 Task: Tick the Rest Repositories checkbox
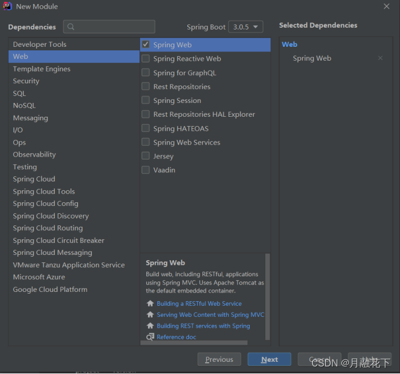coord(146,86)
